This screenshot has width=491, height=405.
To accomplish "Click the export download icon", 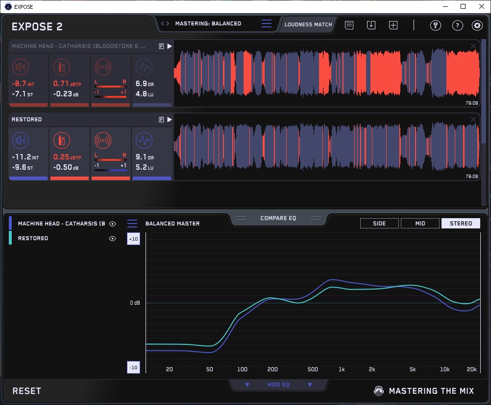I will (371, 25).
